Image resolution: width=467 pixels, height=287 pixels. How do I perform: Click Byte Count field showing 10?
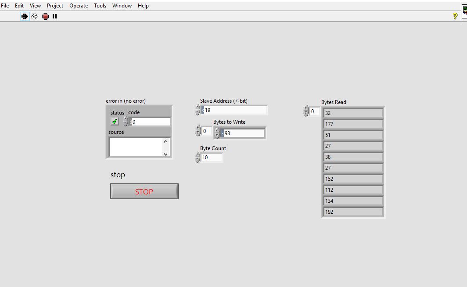[x=212, y=158]
